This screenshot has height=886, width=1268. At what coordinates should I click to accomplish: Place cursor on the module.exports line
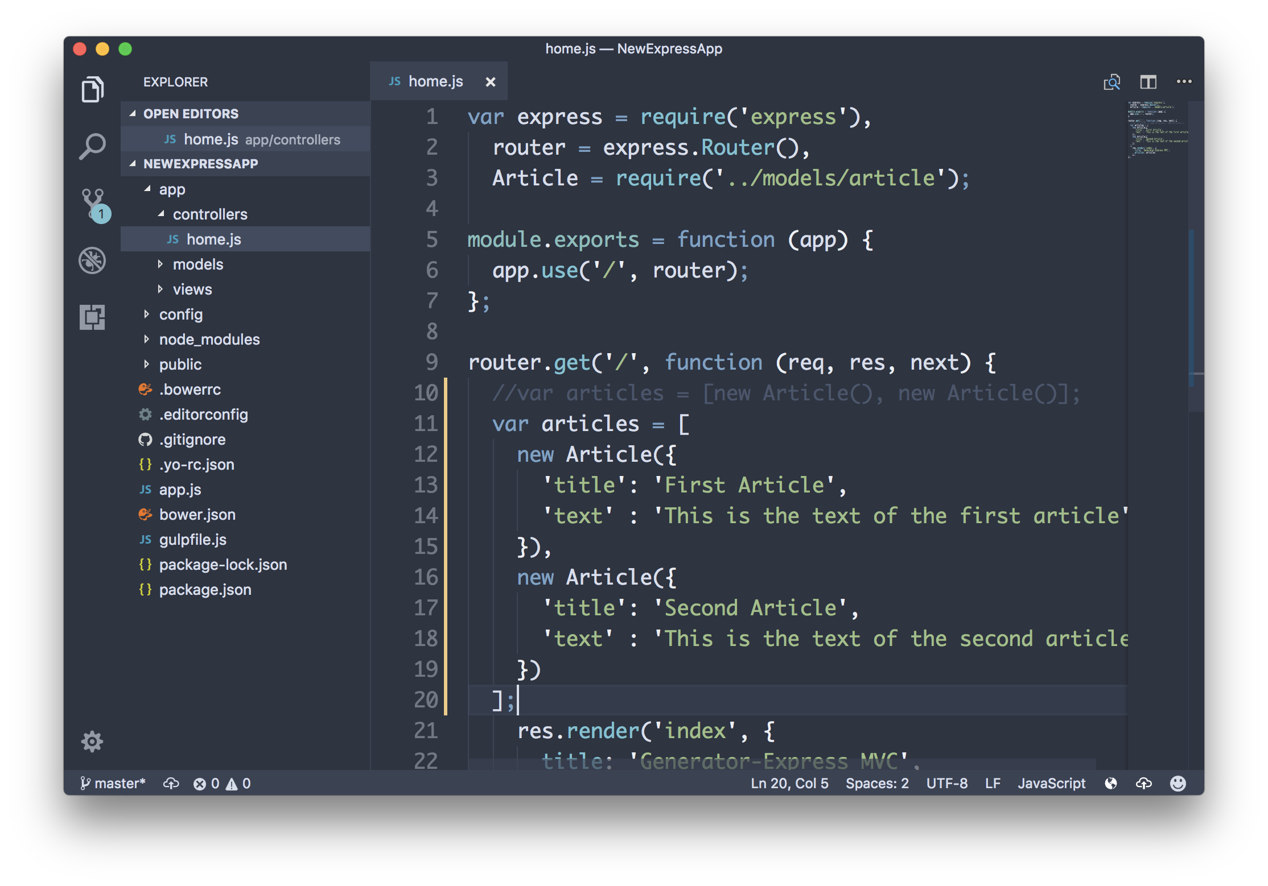click(670, 239)
